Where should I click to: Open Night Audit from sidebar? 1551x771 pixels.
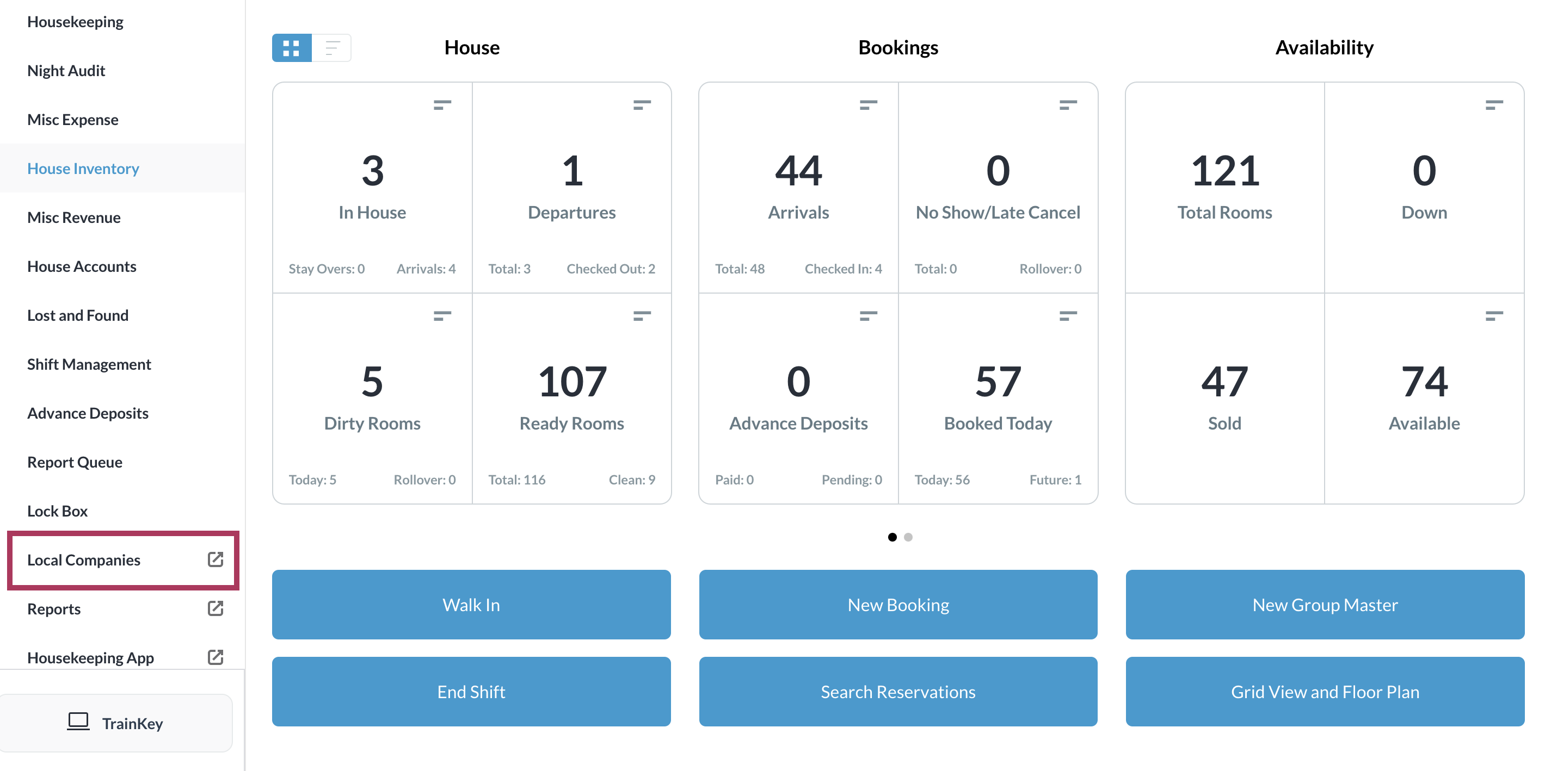tap(66, 71)
